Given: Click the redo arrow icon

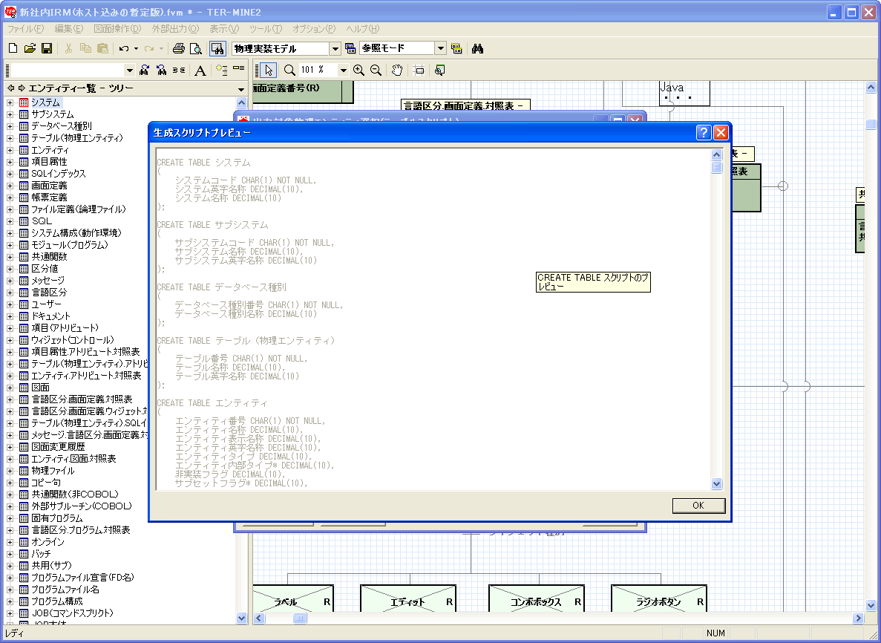Looking at the screenshot, I should pos(149,49).
